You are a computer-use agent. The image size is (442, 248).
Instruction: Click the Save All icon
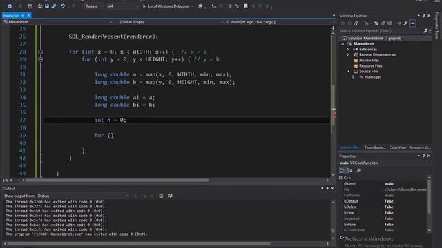(x=54, y=6)
